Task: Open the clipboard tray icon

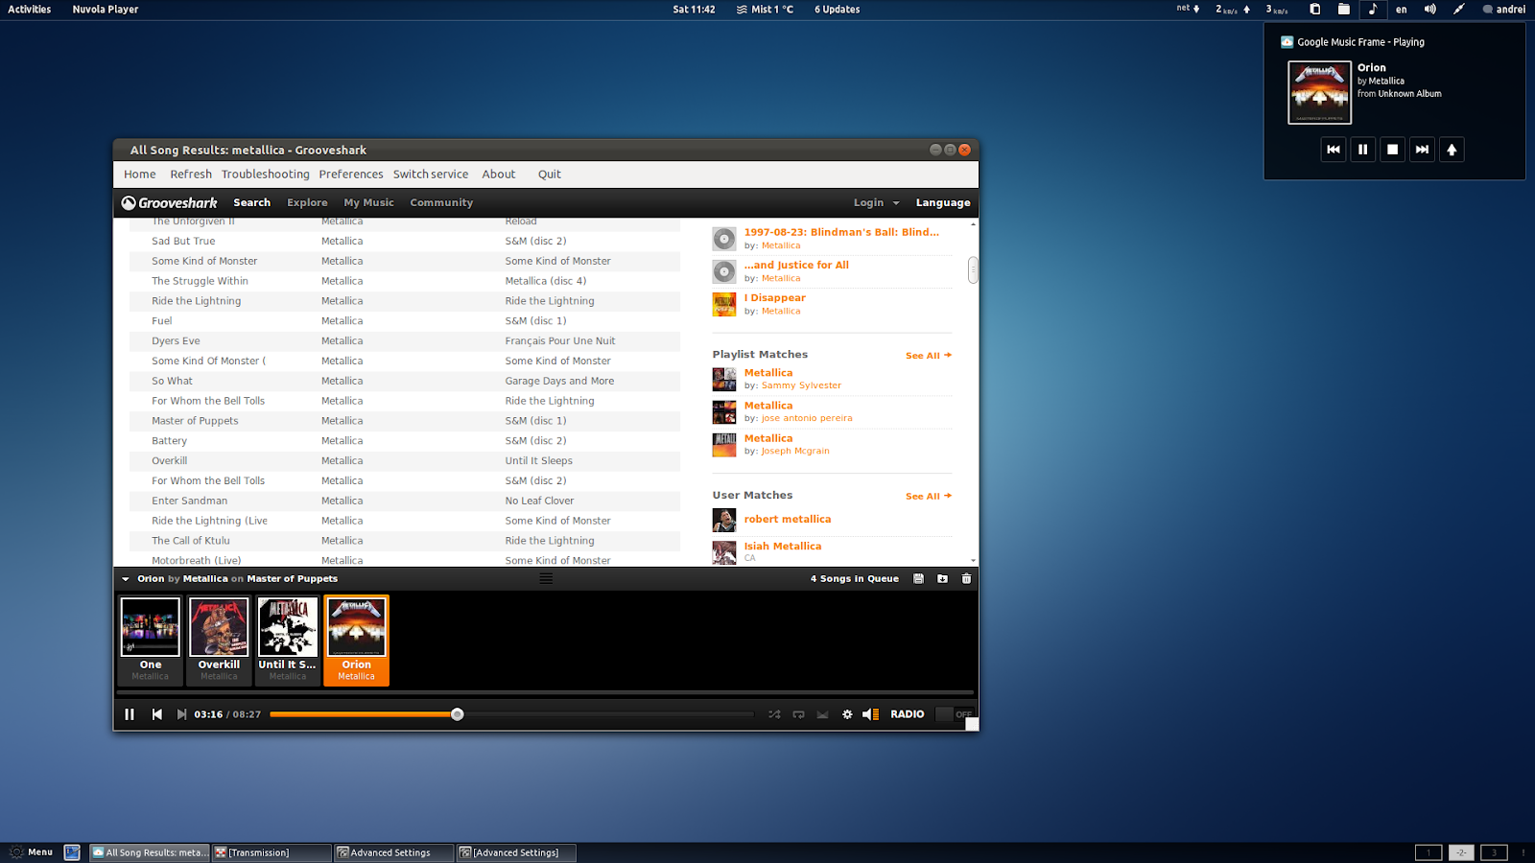Action: pos(1315,10)
